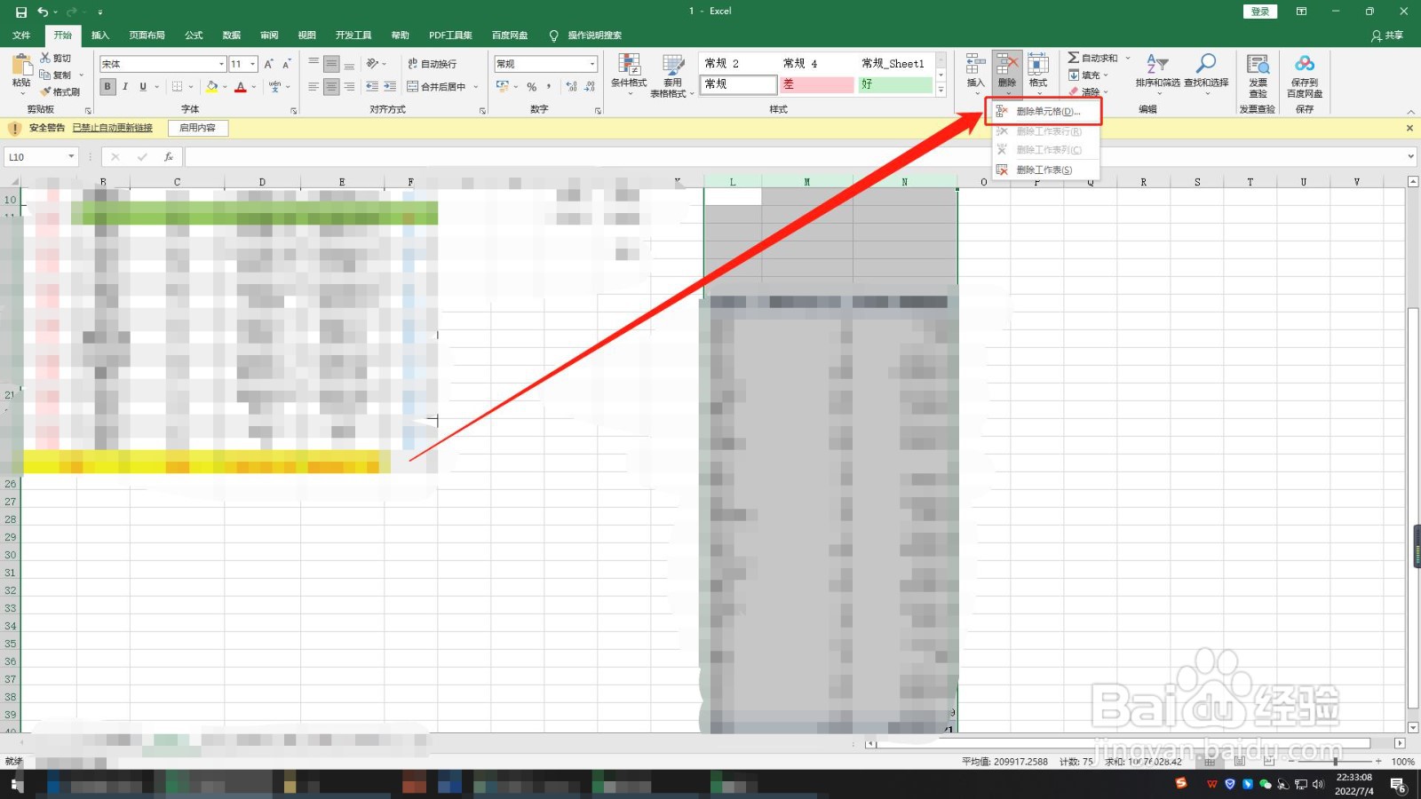Click the increase decimal icon
The image size is (1421, 799).
(x=571, y=87)
